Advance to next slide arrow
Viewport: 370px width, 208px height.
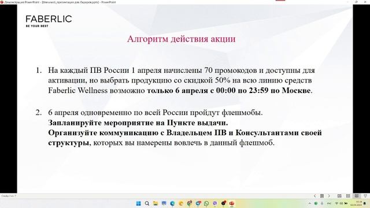329,196
